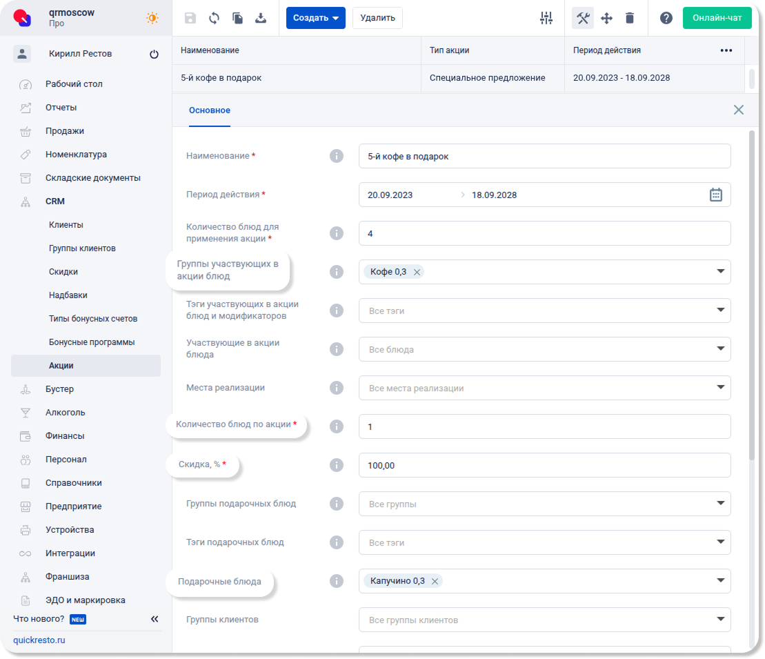Expand the Создать dropdown button
Screen dimensions: 765x659
tap(315, 18)
